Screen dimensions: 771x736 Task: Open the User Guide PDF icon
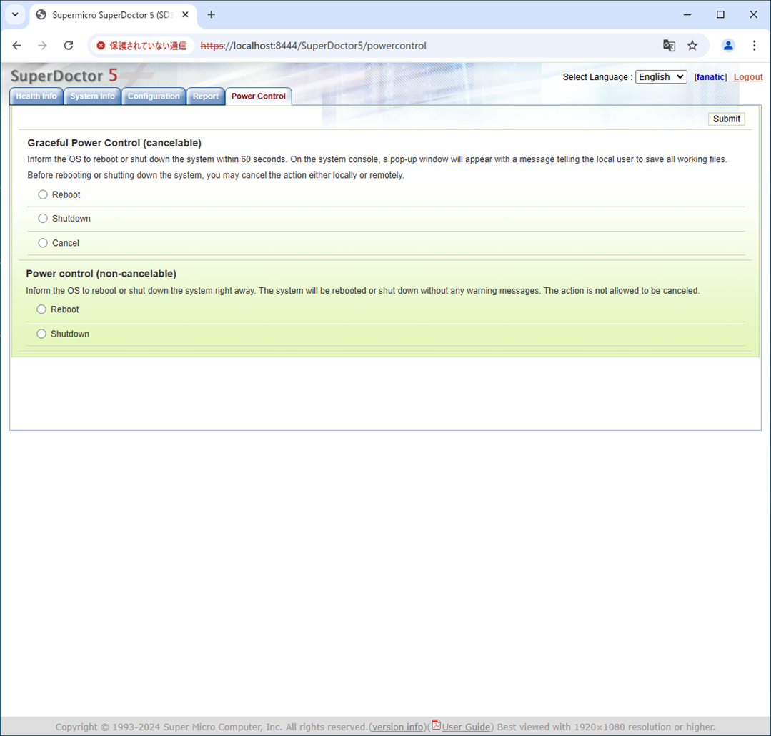coord(436,725)
